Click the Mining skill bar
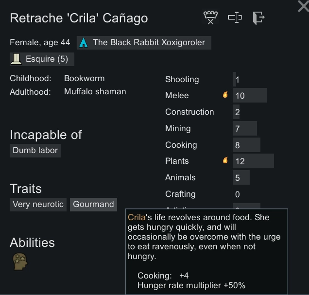The width and height of the screenshot is (309, 295). tap(244, 129)
